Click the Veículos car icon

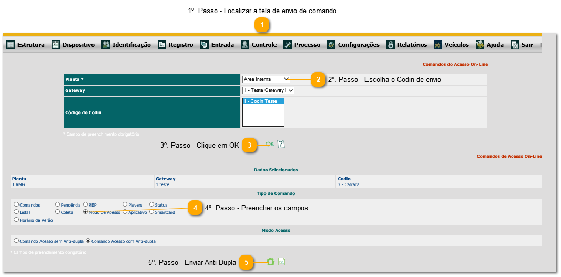point(437,45)
